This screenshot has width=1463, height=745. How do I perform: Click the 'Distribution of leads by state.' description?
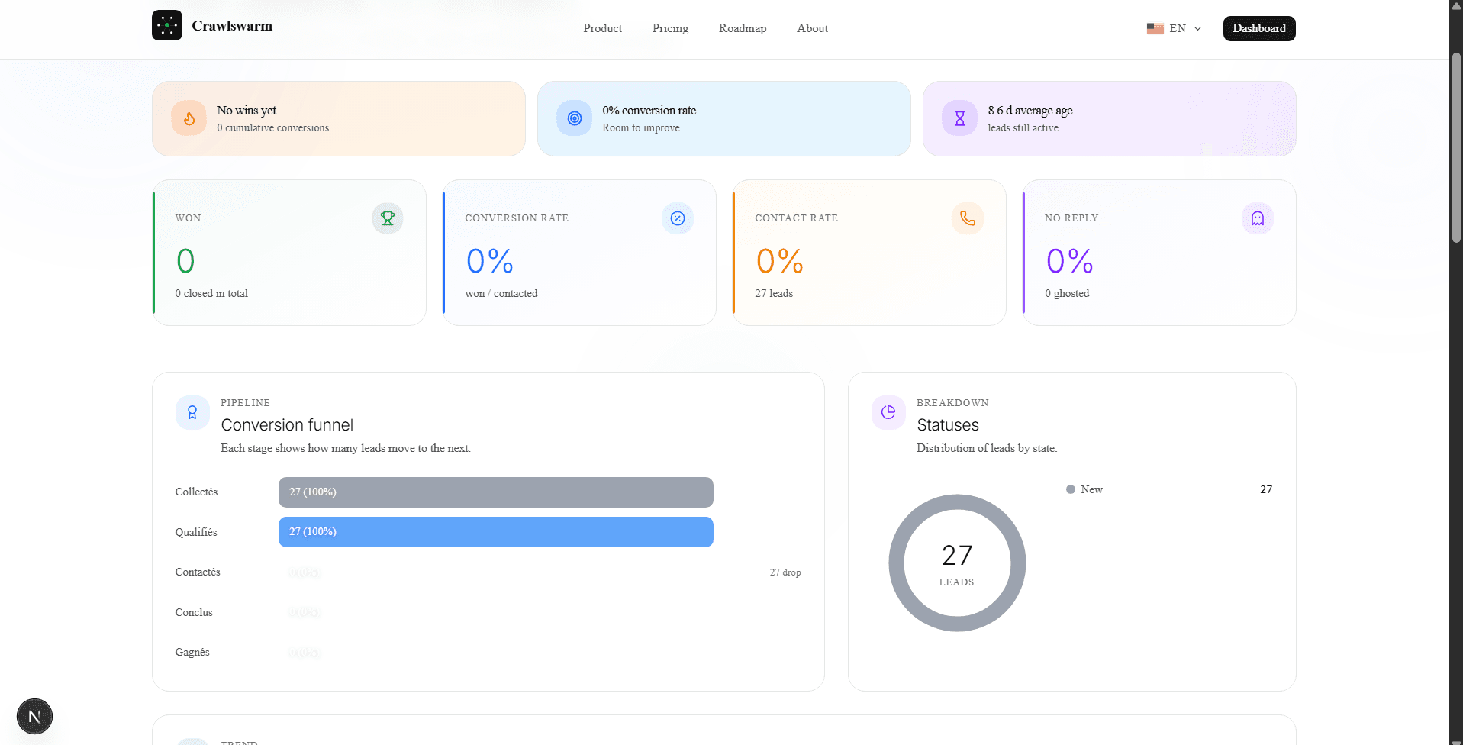coord(987,448)
